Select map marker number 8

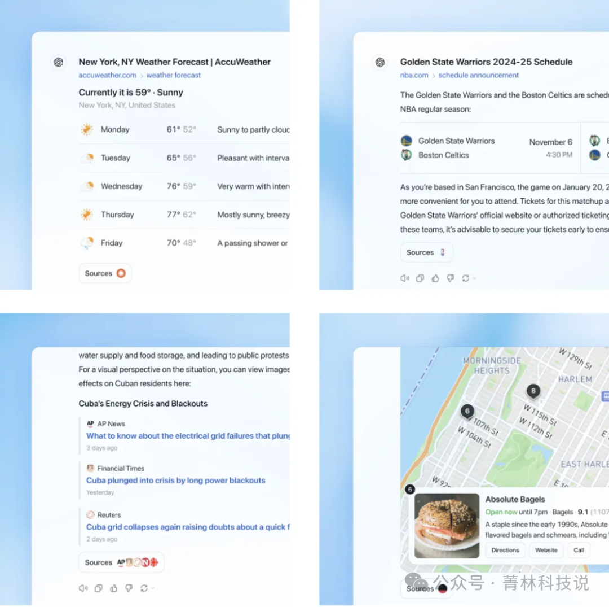point(533,391)
